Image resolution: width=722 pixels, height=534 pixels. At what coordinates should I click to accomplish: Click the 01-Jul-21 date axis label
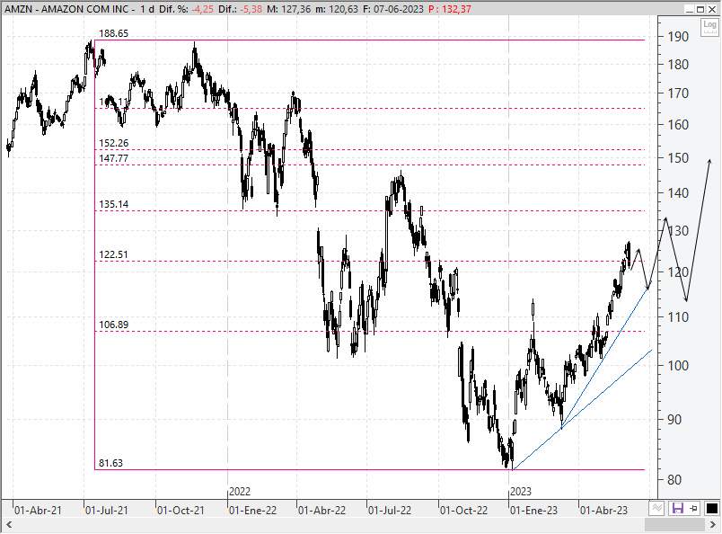click(x=107, y=511)
